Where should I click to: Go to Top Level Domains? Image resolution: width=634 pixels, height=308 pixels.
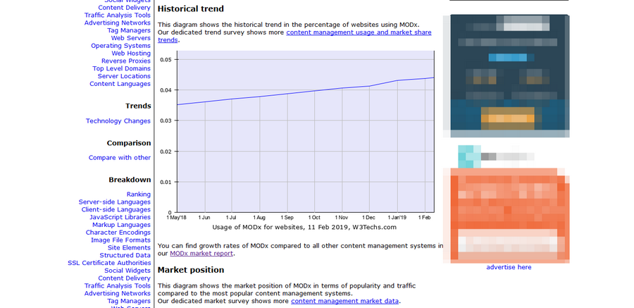(x=121, y=69)
